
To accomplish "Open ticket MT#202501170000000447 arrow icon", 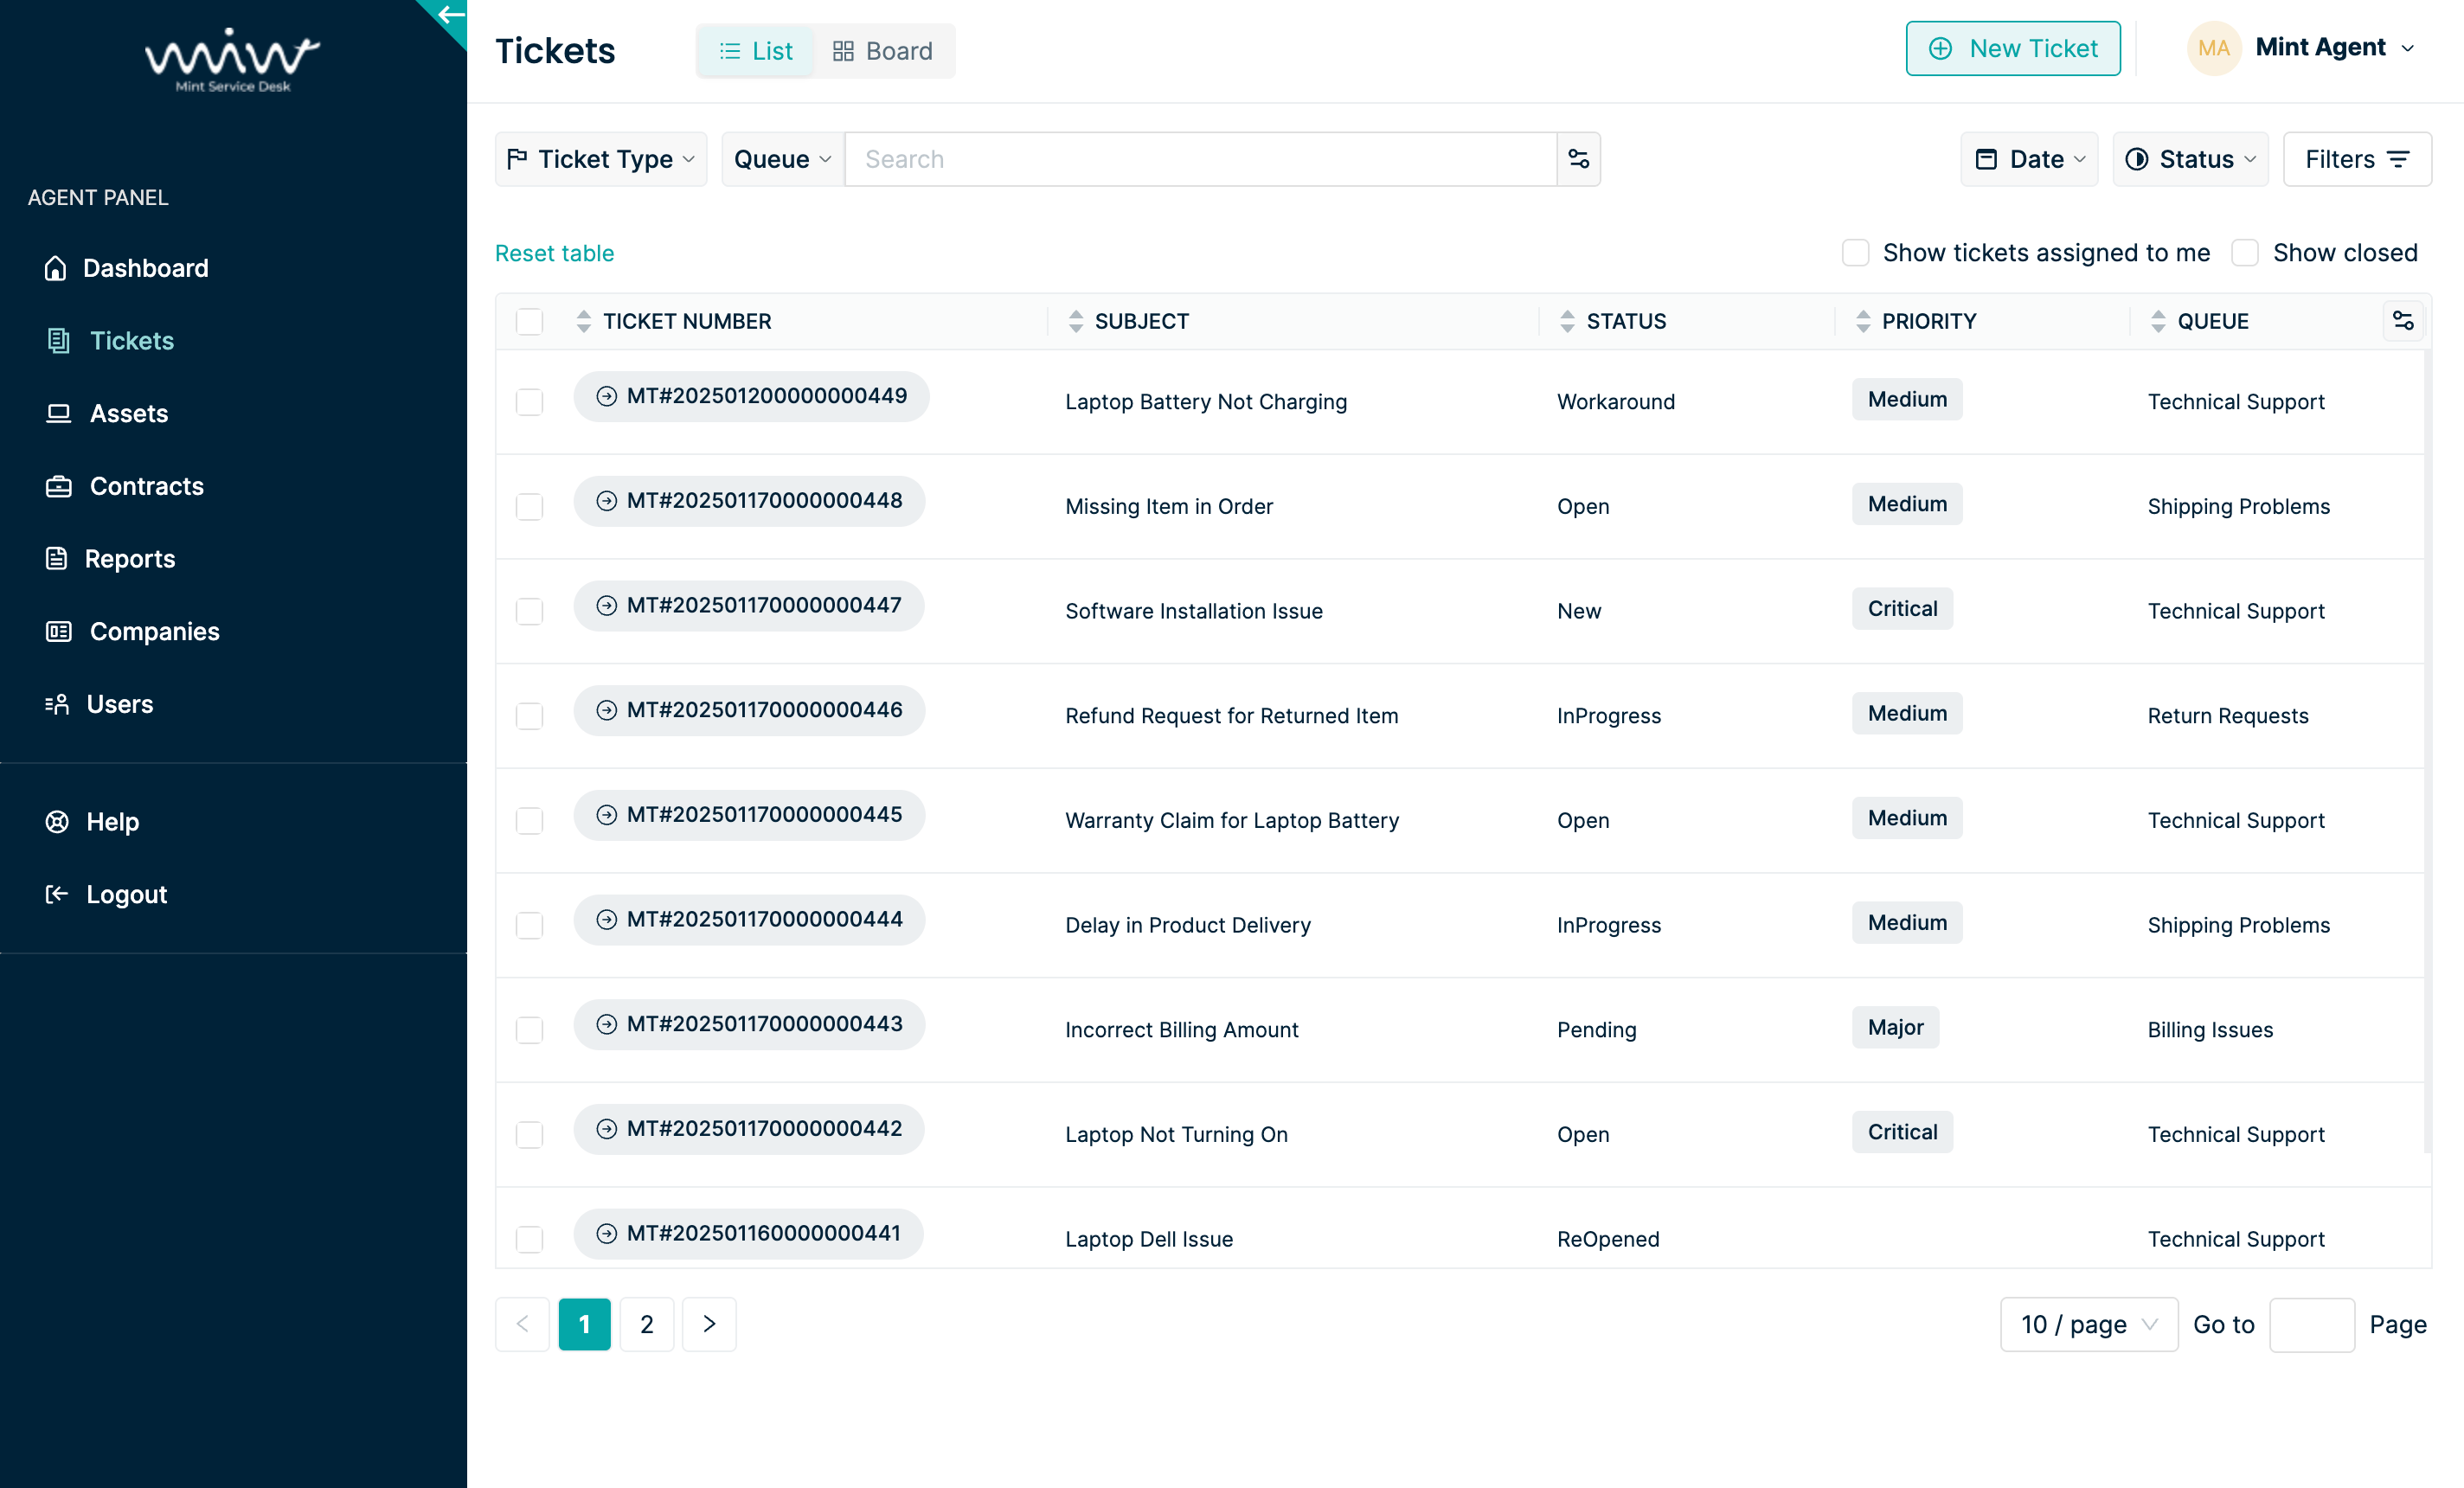I will coord(607,606).
